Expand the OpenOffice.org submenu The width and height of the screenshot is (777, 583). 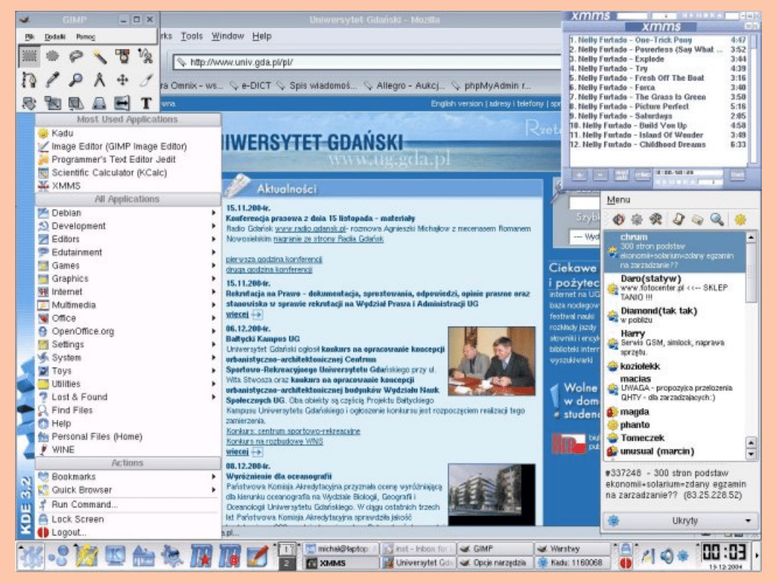(x=128, y=331)
